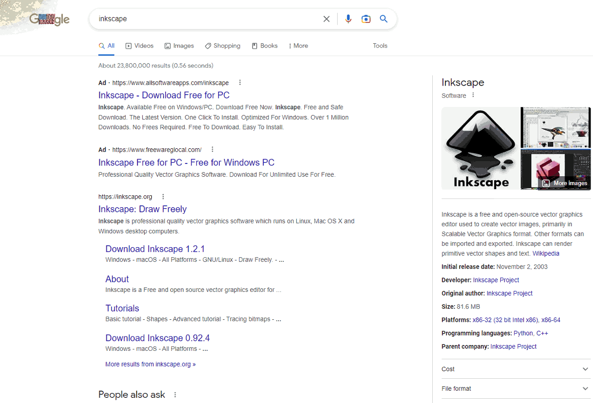
Task: Open the x86-64 platform link
Action: (551, 320)
